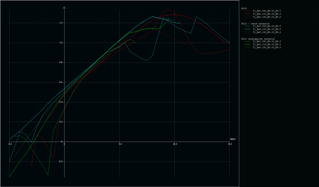Click the 15.0 tick on Alpha axis
This screenshot has height=187, width=319.
[x=230, y=144]
